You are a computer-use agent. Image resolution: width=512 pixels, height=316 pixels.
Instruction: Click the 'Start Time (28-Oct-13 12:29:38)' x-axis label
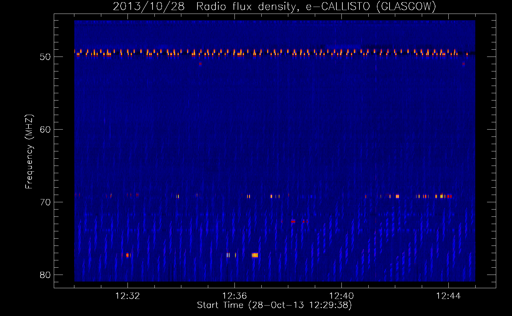click(x=274, y=305)
